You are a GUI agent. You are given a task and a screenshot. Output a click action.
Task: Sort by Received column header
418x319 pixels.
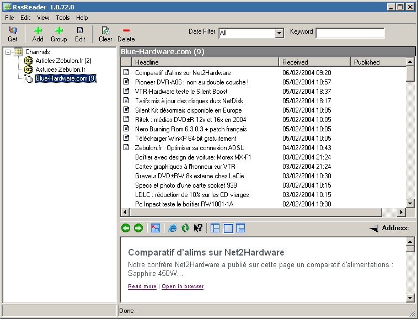pyautogui.click(x=314, y=62)
